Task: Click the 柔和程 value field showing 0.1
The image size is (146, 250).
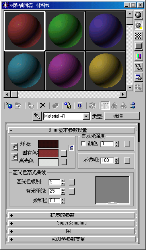Action: pos(55,201)
